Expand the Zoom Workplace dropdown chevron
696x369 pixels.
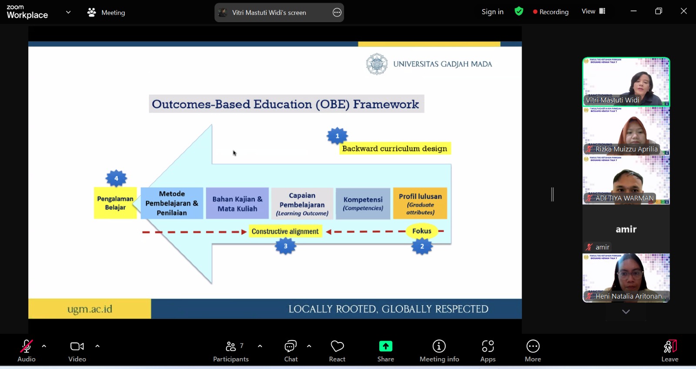point(68,12)
